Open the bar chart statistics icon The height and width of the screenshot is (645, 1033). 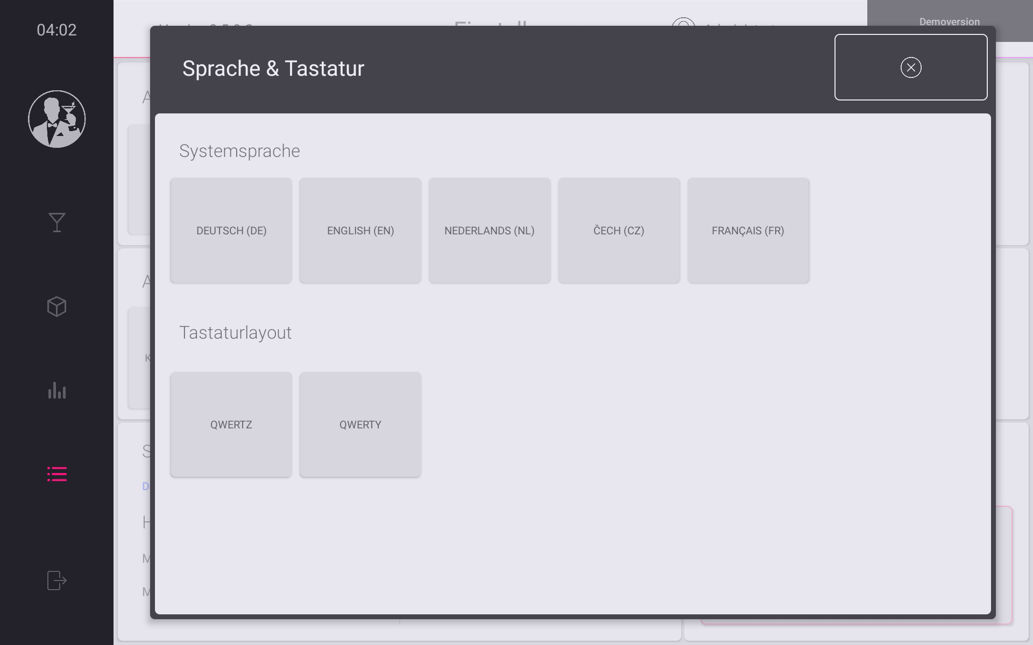[x=56, y=391]
